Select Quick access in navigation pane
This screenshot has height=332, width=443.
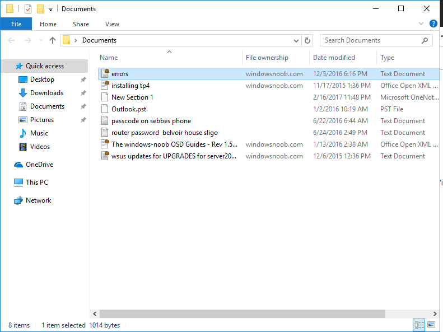click(45, 66)
